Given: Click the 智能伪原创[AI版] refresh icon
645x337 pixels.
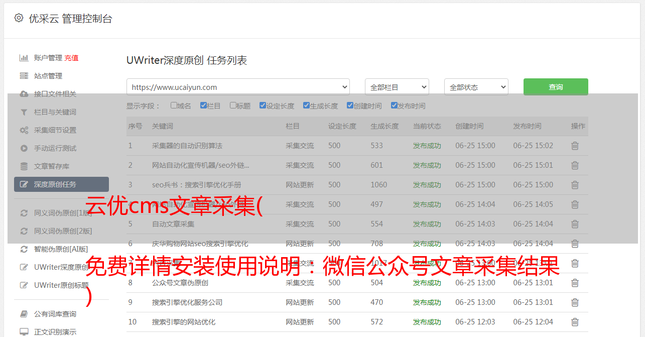Looking at the screenshot, I should point(24,249).
